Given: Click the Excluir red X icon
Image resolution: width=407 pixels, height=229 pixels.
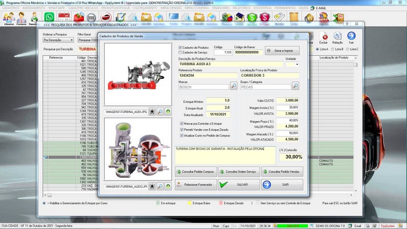Looking at the screenshot, I should click(324, 38).
